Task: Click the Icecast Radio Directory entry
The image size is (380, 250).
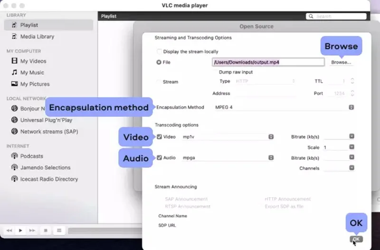Action: pos(49,179)
